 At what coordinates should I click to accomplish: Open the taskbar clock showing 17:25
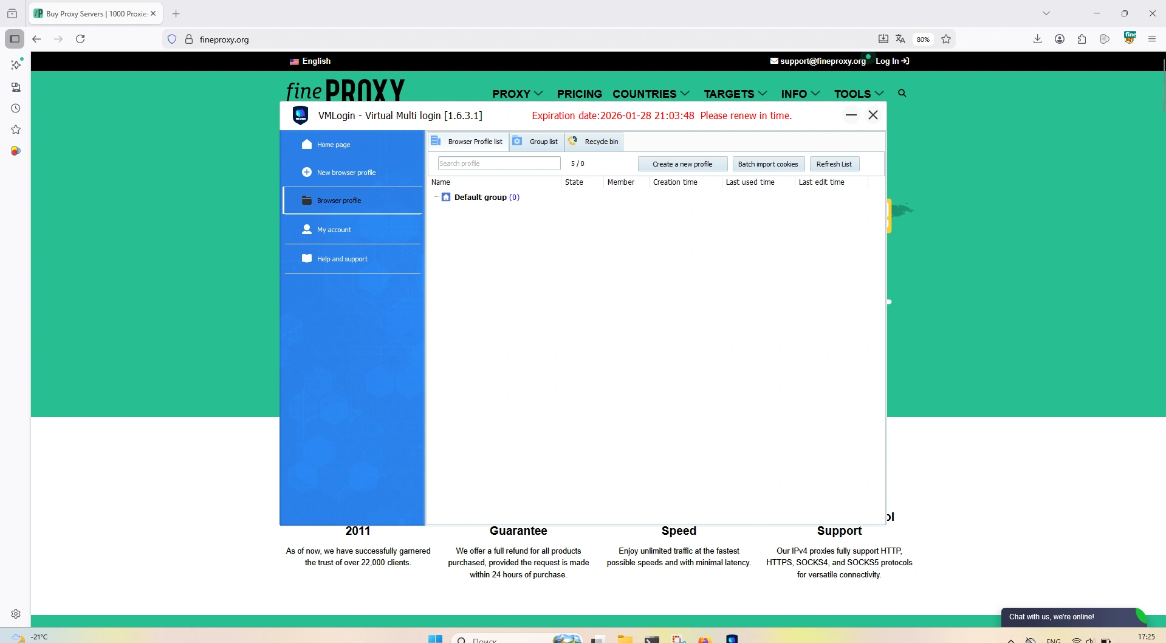click(1146, 637)
